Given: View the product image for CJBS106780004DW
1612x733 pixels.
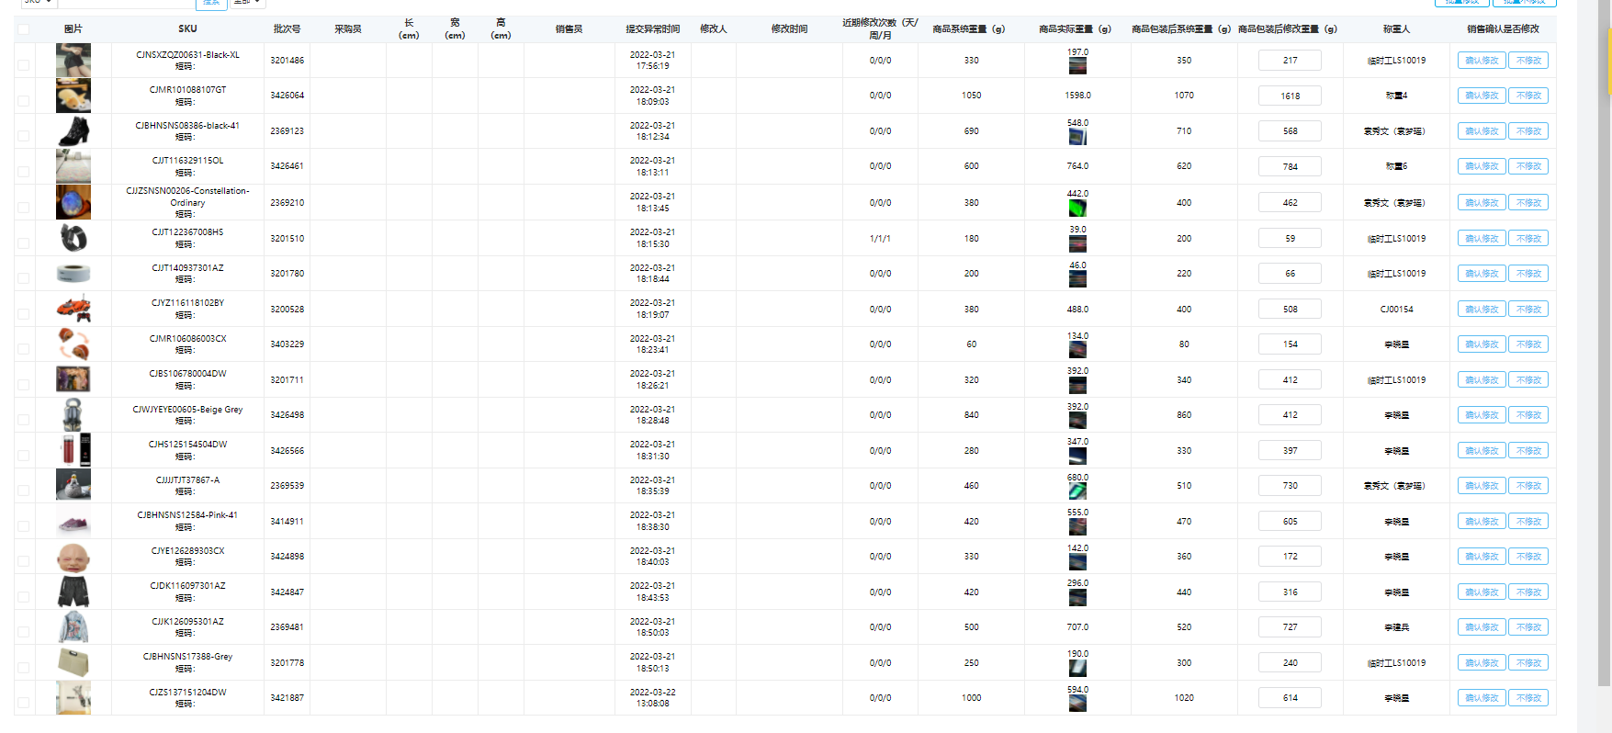Looking at the screenshot, I should tap(73, 379).
